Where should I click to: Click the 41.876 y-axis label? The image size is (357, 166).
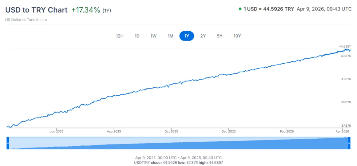[346, 79]
